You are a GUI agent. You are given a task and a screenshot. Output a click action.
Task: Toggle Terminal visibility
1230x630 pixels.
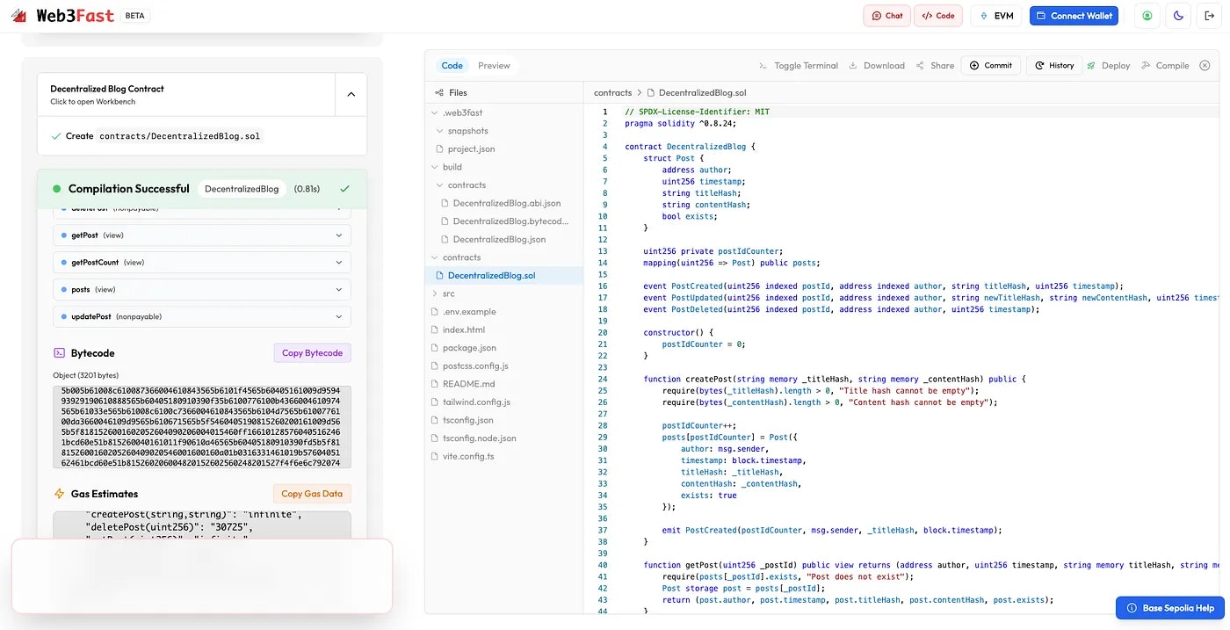pyautogui.click(x=798, y=65)
